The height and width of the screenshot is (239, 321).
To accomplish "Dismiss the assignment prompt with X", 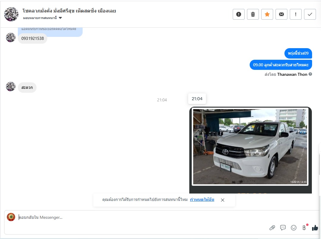I will [x=223, y=200].
